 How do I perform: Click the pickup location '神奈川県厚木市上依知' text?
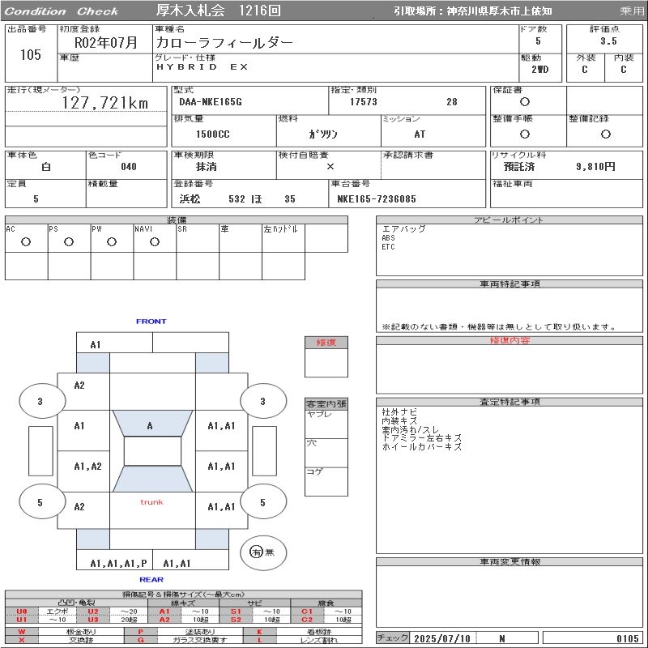point(499,11)
